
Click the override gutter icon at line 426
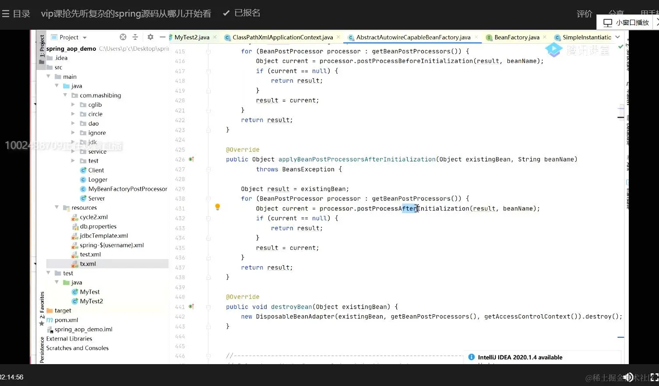pos(191,159)
